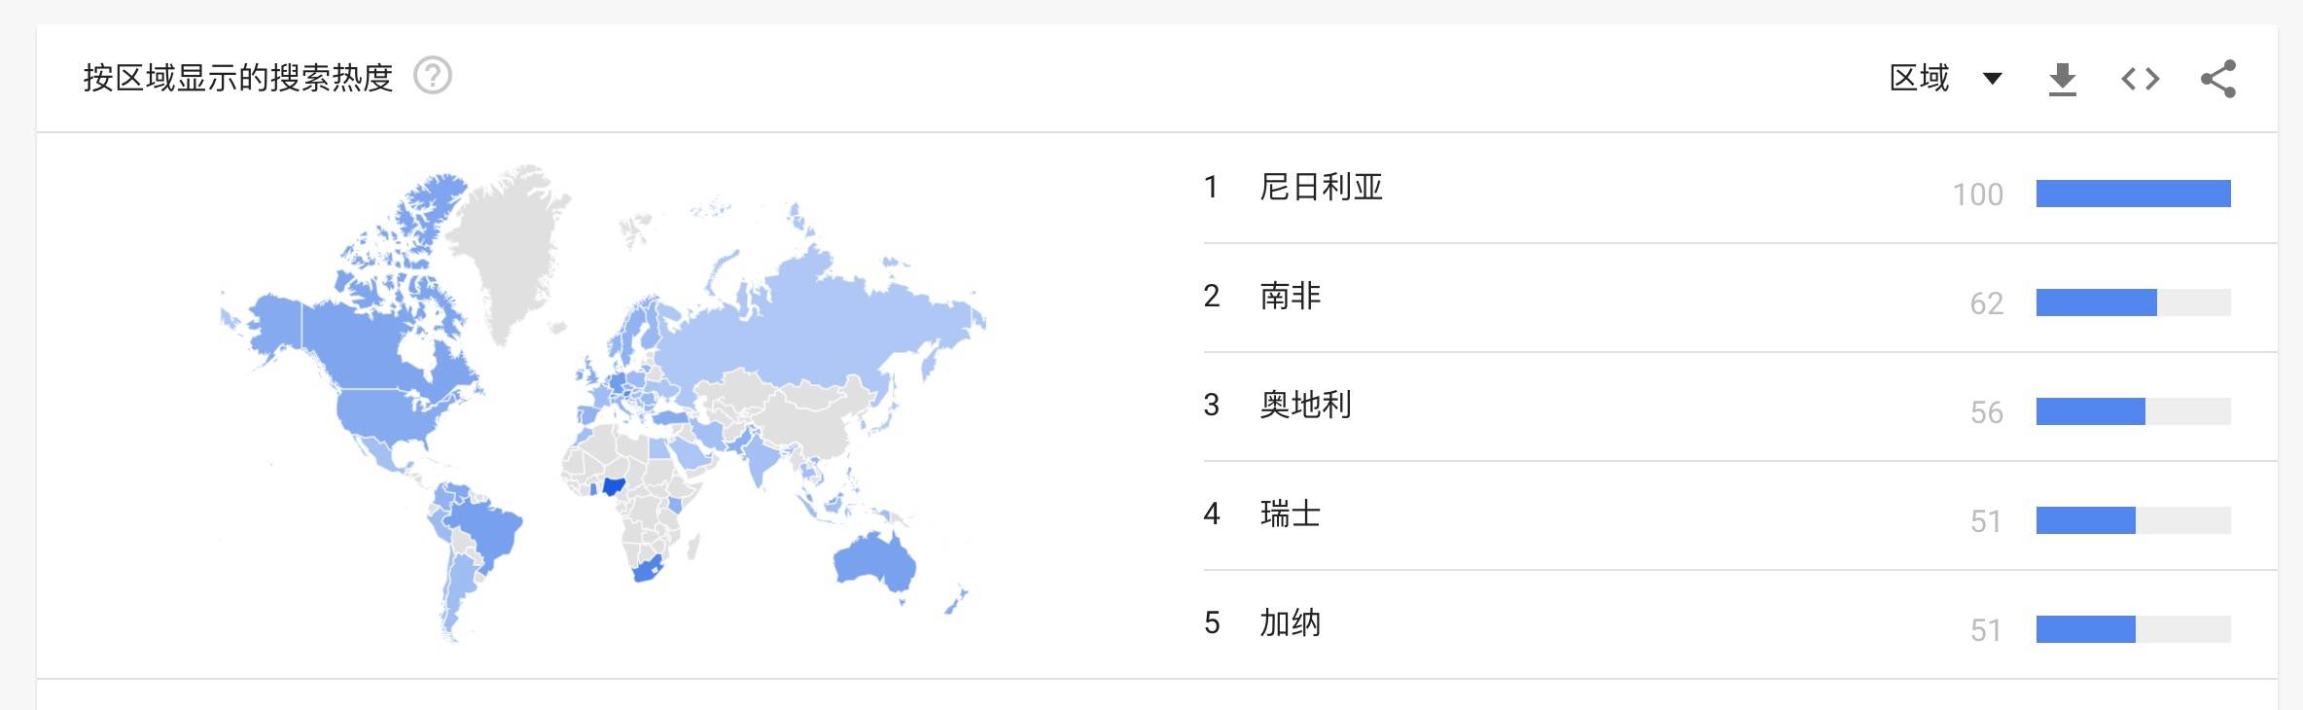This screenshot has width=2303, height=710.
Task: Click the 100 value bar for 尼日利亚
Action: pos(2133,194)
